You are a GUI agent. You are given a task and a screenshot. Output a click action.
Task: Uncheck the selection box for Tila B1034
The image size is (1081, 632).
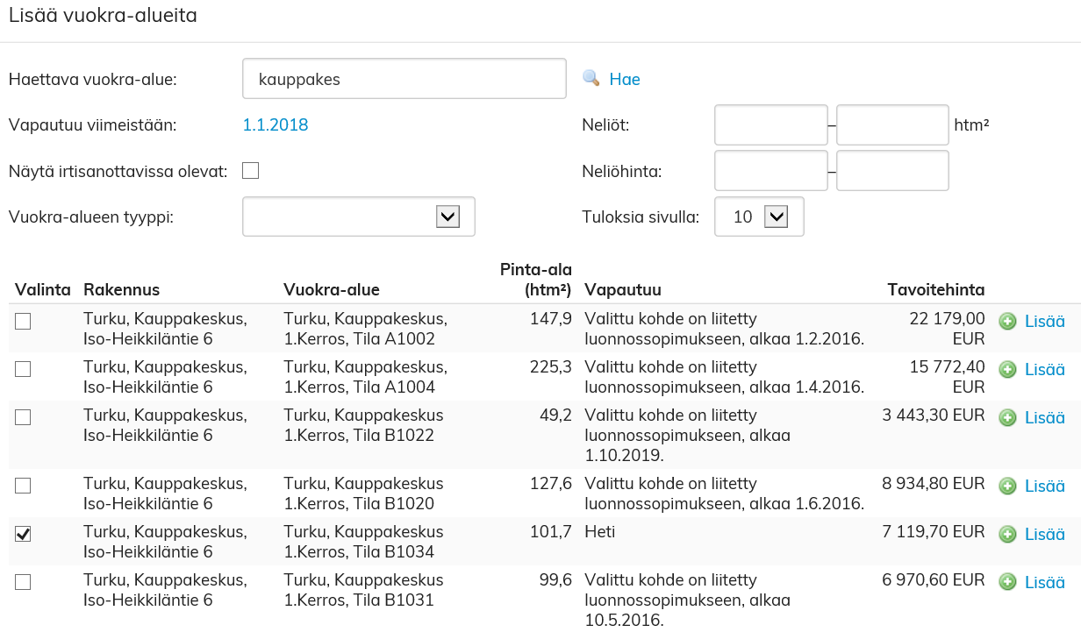click(x=24, y=534)
